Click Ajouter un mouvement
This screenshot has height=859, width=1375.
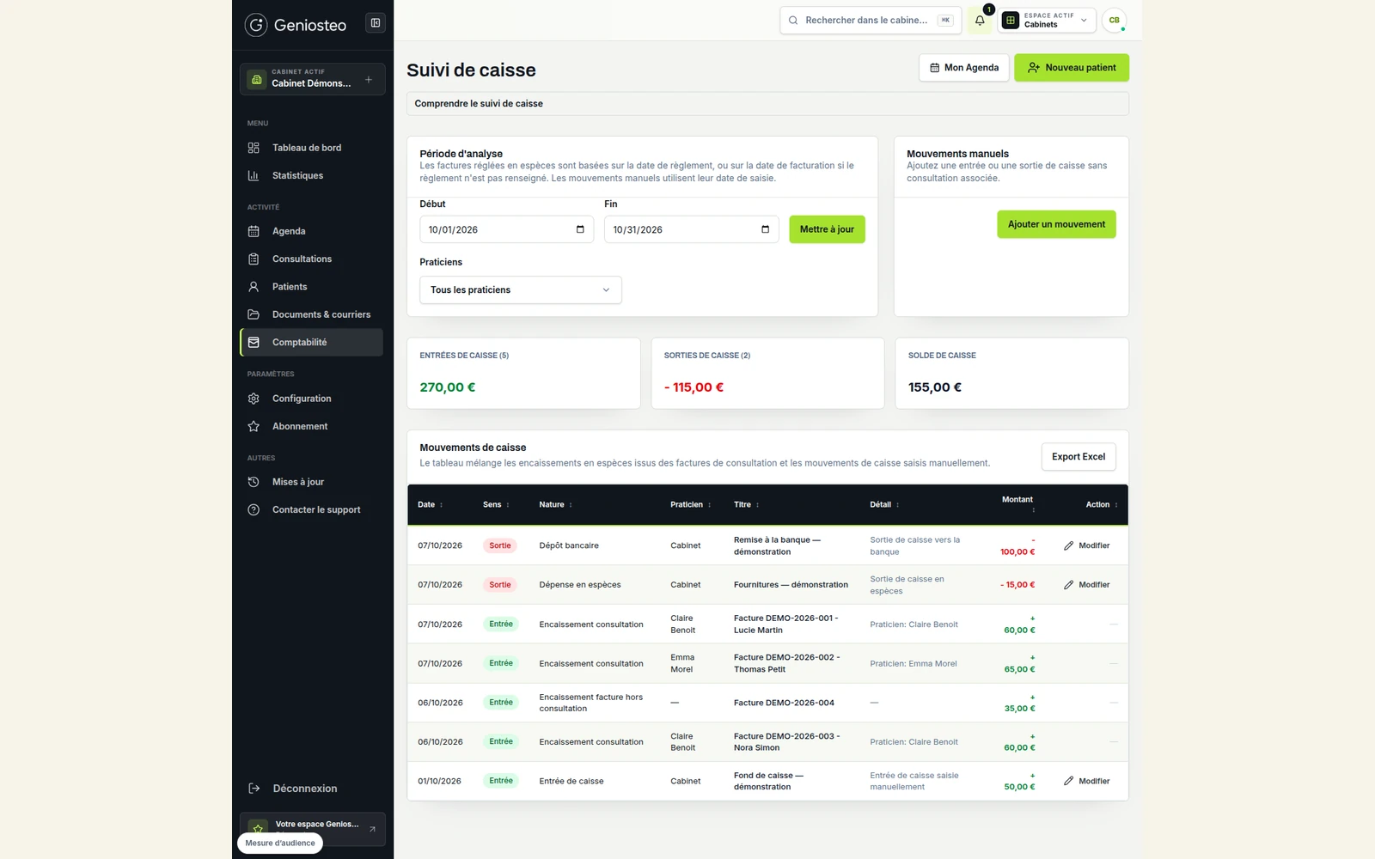coord(1056,224)
